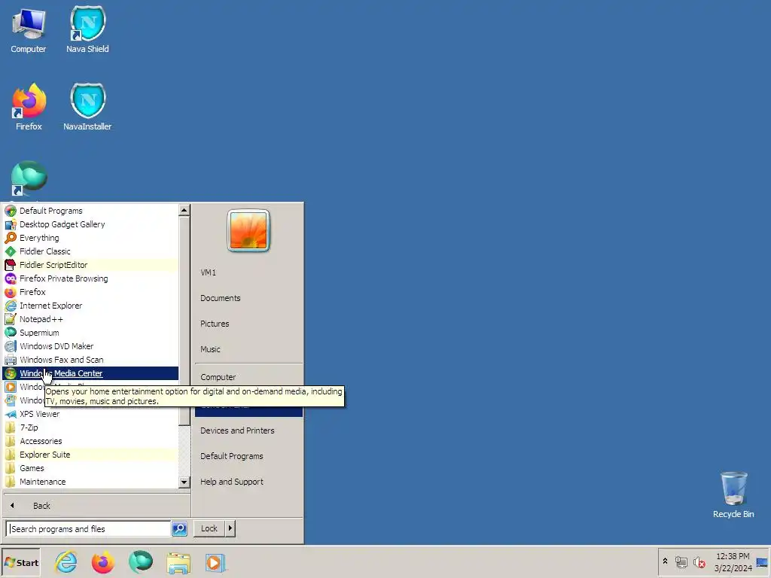Image resolution: width=771 pixels, height=578 pixels.
Task: Launch Desktop Gadget Gallery
Action: click(90, 224)
